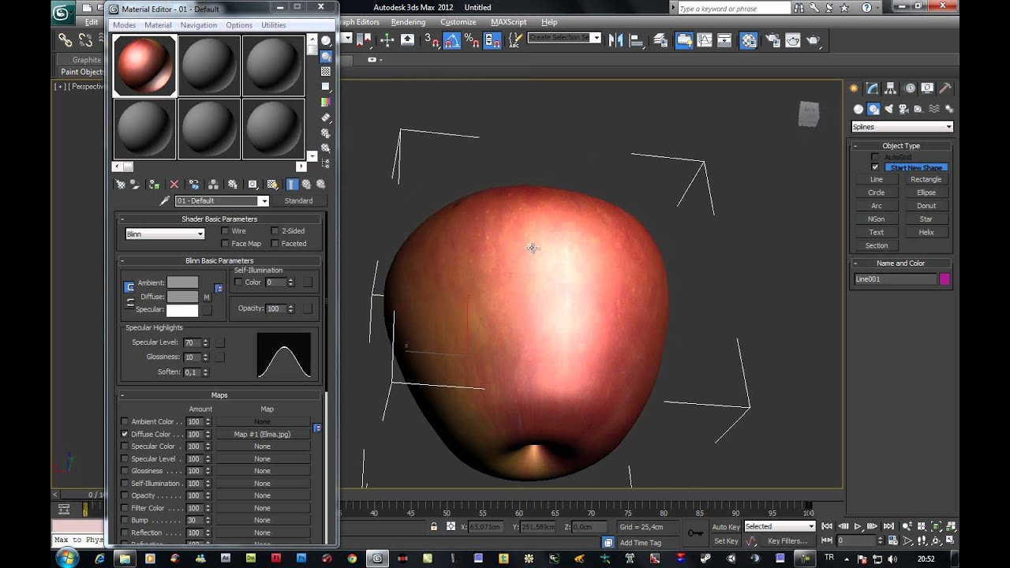1010x568 pixels.
Task: Enable the AutoGrid checkbox
Action: click(x=874, y=157)
